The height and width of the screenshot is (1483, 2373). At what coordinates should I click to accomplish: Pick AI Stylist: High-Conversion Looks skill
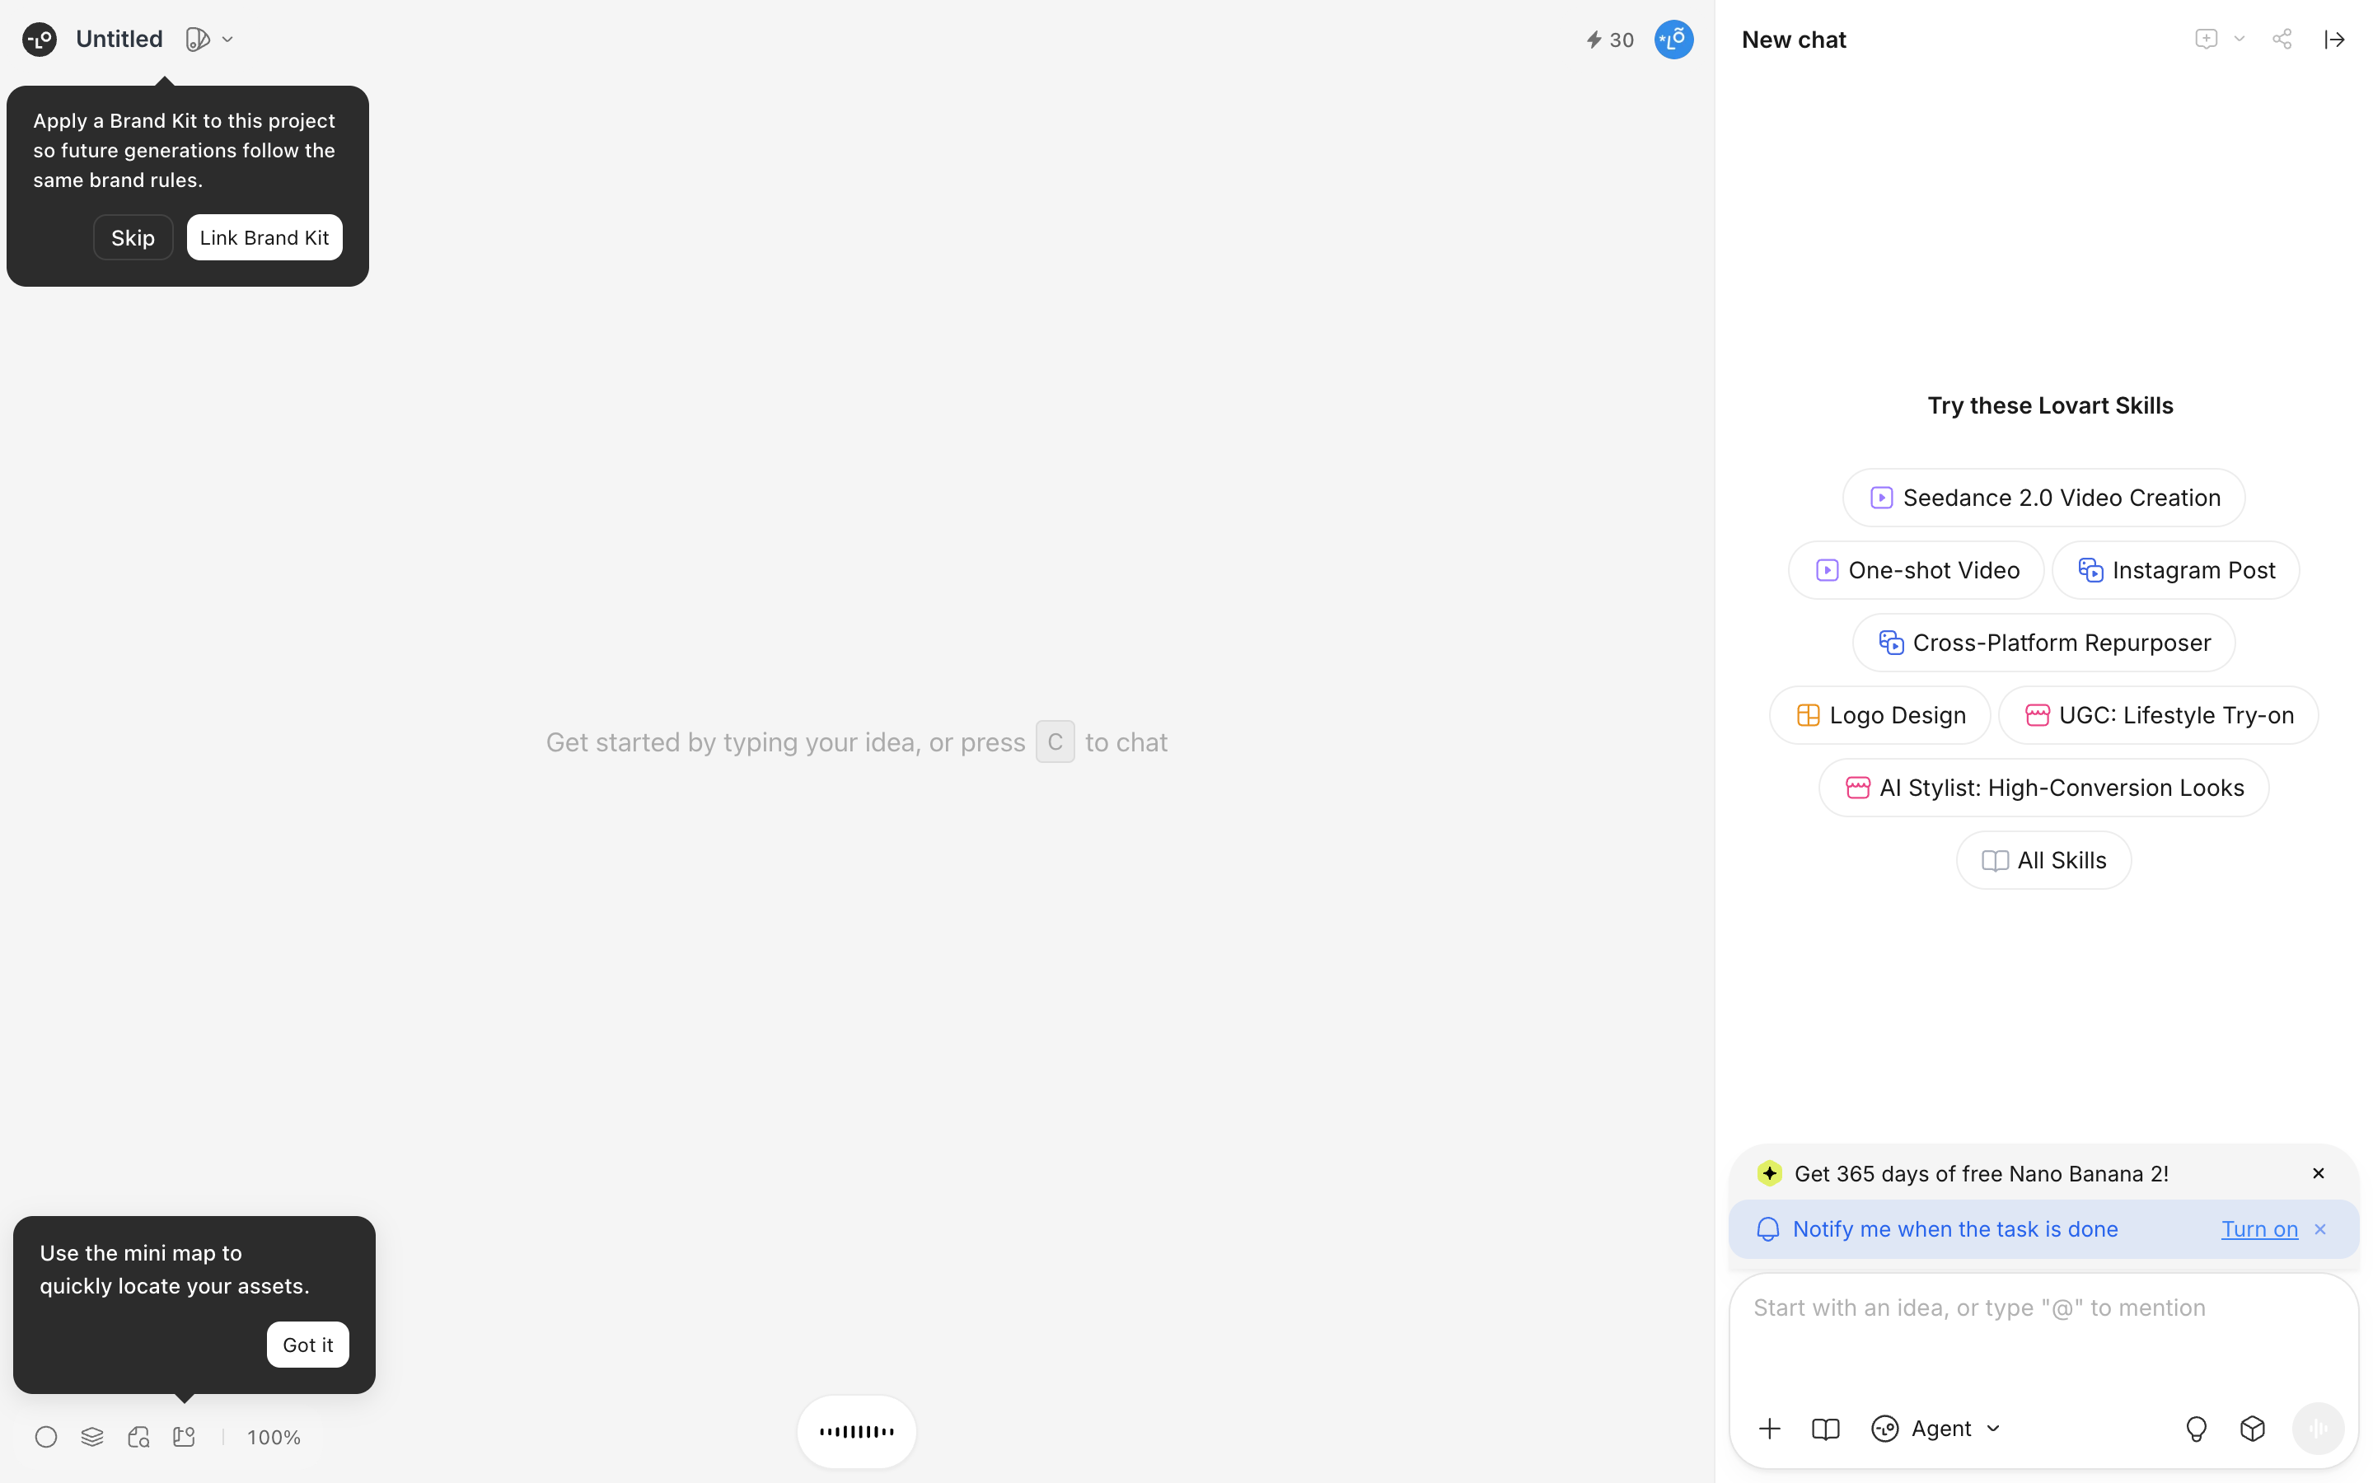pyautogui.click(x=2043, y=788)
